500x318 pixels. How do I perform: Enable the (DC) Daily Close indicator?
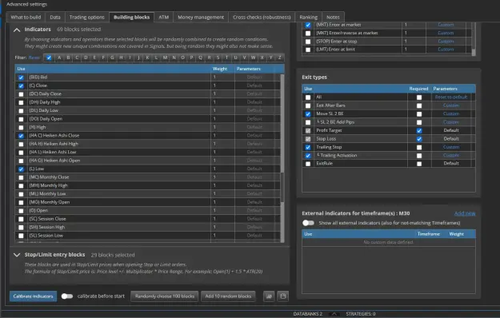tap(21, 94)
